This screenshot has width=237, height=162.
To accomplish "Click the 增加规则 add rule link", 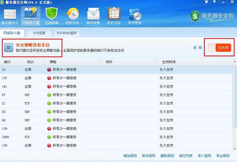I will click(130, 156).
